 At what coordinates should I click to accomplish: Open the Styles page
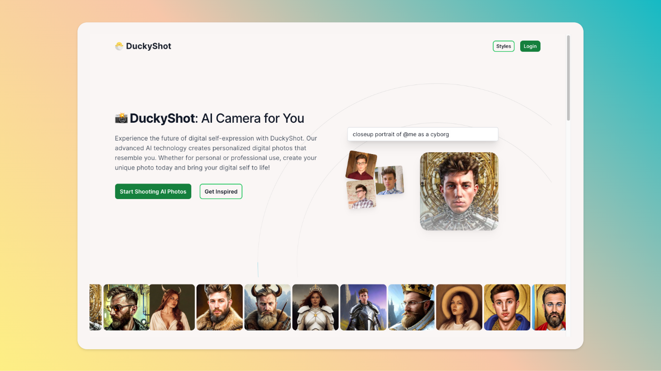pos(503,46)
